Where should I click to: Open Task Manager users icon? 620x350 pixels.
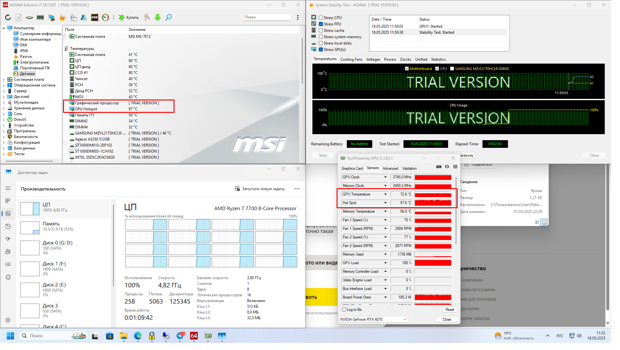(x=8, y=252)
